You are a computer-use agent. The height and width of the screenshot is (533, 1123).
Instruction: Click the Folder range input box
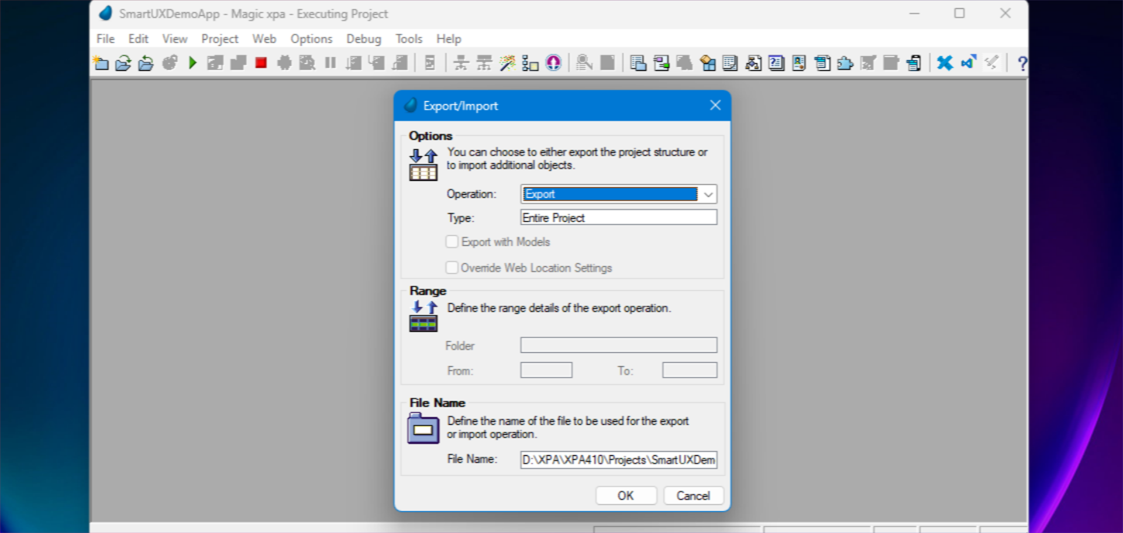pos(618,345)
